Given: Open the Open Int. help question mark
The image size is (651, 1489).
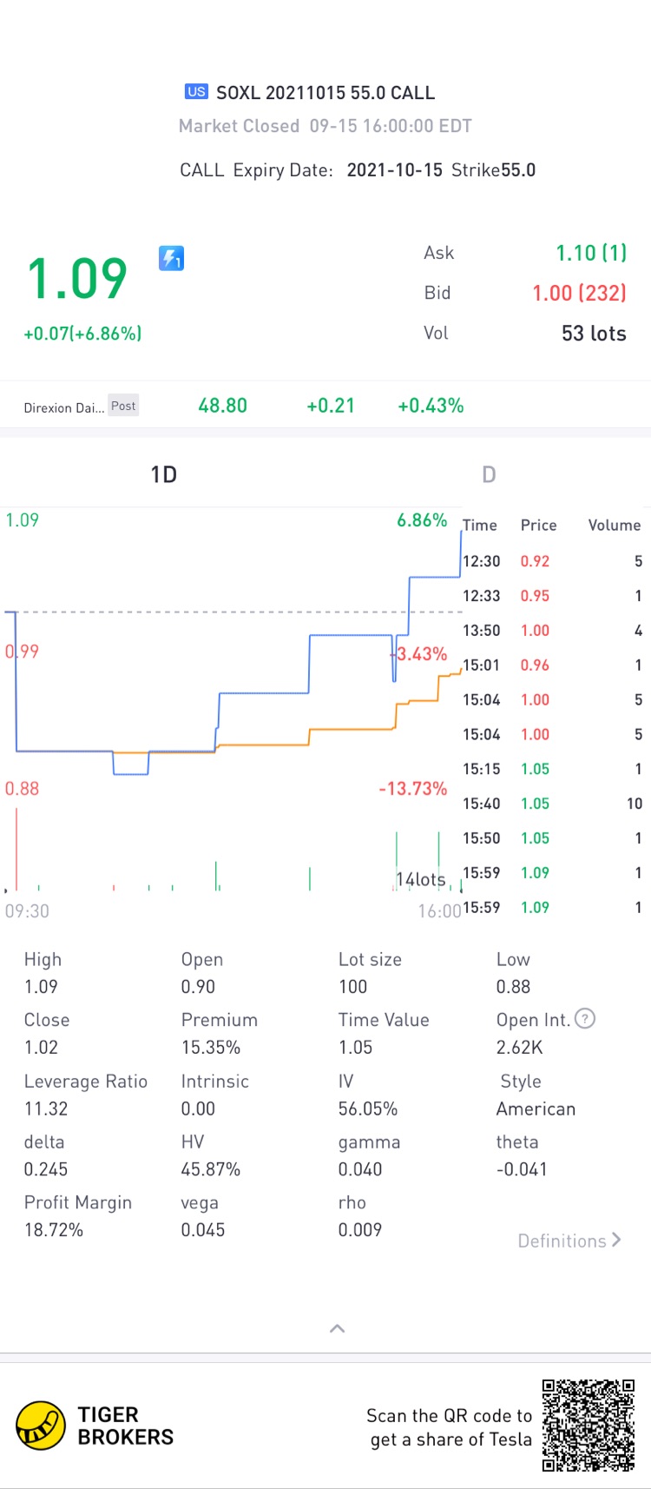Looking at the screenshot, I should point(586,1019).
